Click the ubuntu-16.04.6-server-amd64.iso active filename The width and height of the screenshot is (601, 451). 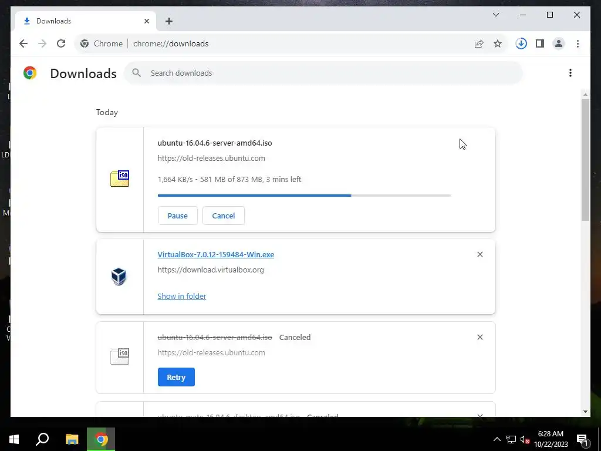(215, 143)
